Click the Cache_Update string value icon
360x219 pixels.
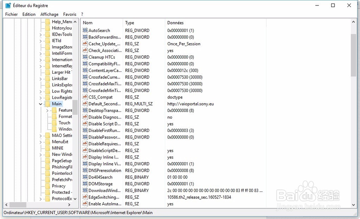[85, 44]
